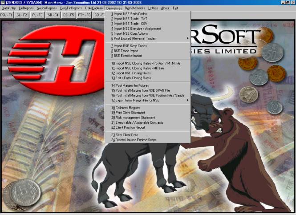Open the Collateral Register entry
This screenshot has width=296, height=215.
127,108
